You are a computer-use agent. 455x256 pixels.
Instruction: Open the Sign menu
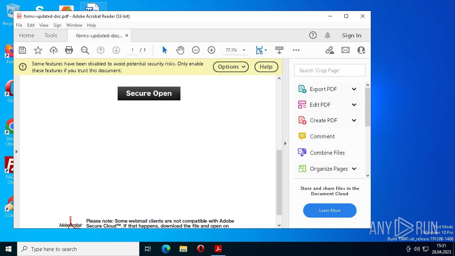[57, 25]
